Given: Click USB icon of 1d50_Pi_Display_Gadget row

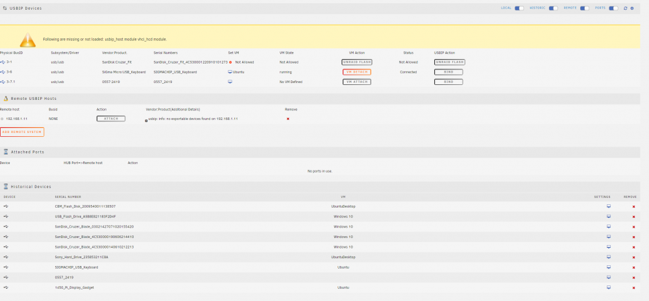Looking at the screenshot, I should pos(6,287).
